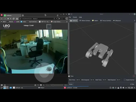Click the ROS Elapsed value field
This screenshot has height=102, width=136.
[x=92, y=80]
